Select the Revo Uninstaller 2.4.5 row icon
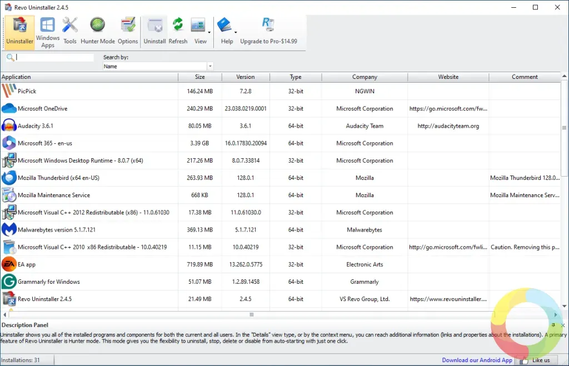The width and height of the screenshot is (569, 366). (x=9, y=299)
